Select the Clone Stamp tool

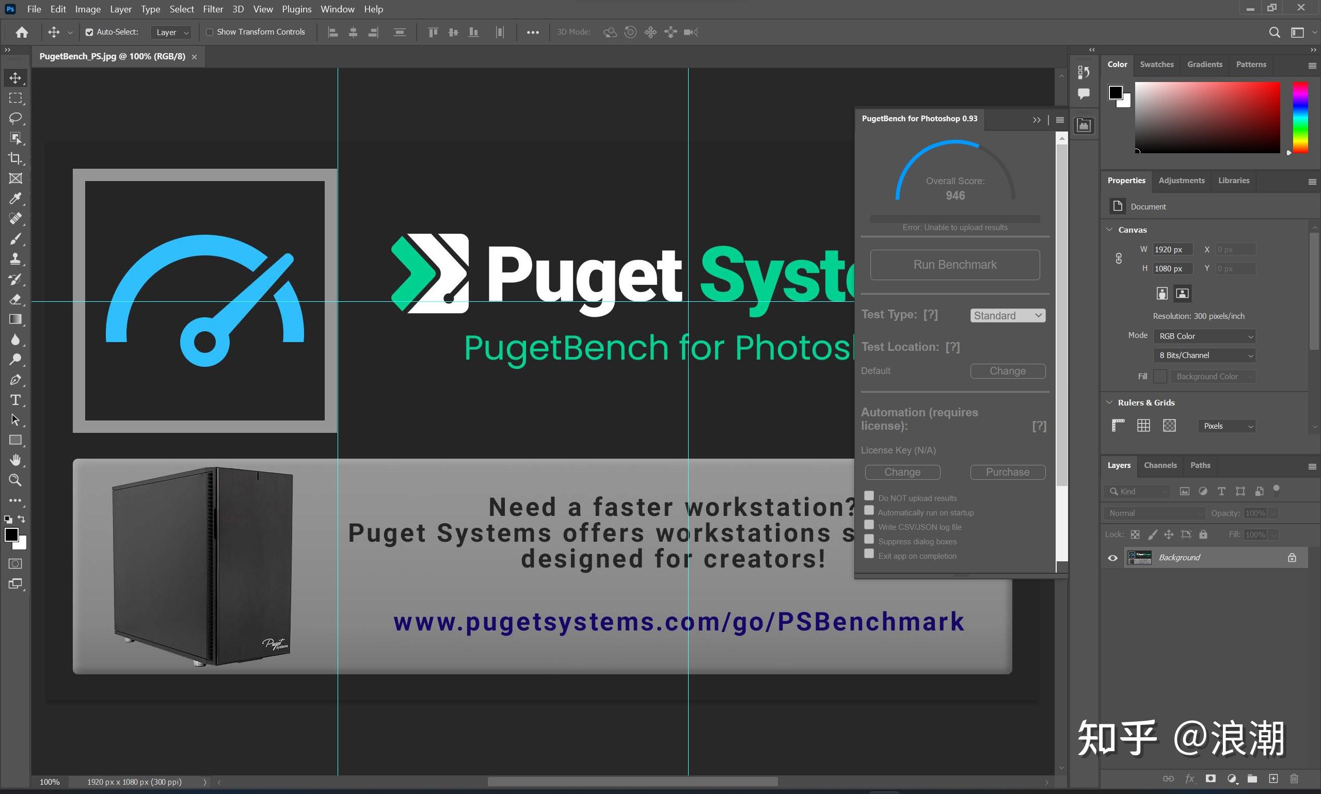click(x=15, y=259)
